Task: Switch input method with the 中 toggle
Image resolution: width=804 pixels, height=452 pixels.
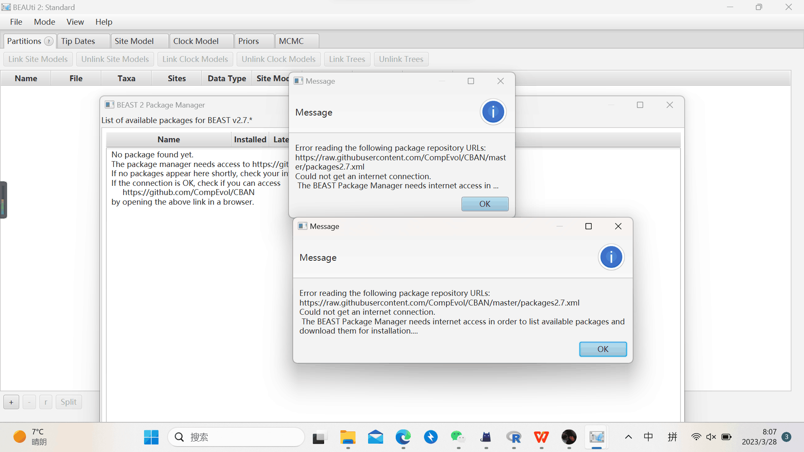Action: coord(648,437)
